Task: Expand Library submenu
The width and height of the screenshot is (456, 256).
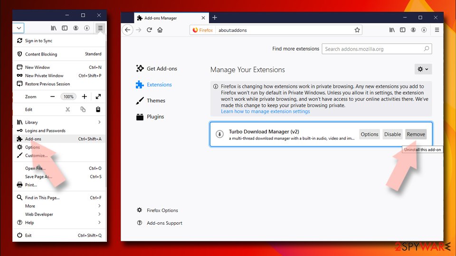Action: 59,122
